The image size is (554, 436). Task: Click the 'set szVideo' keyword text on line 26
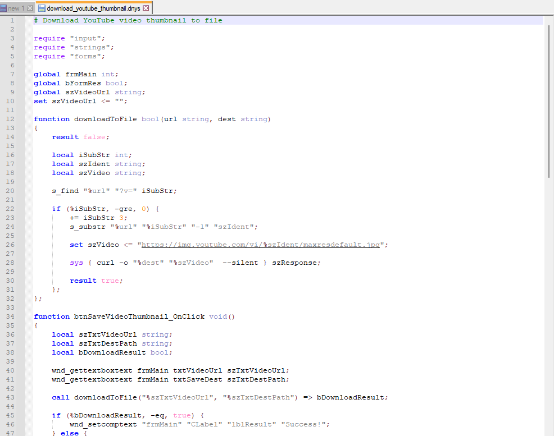click(94, 245)
